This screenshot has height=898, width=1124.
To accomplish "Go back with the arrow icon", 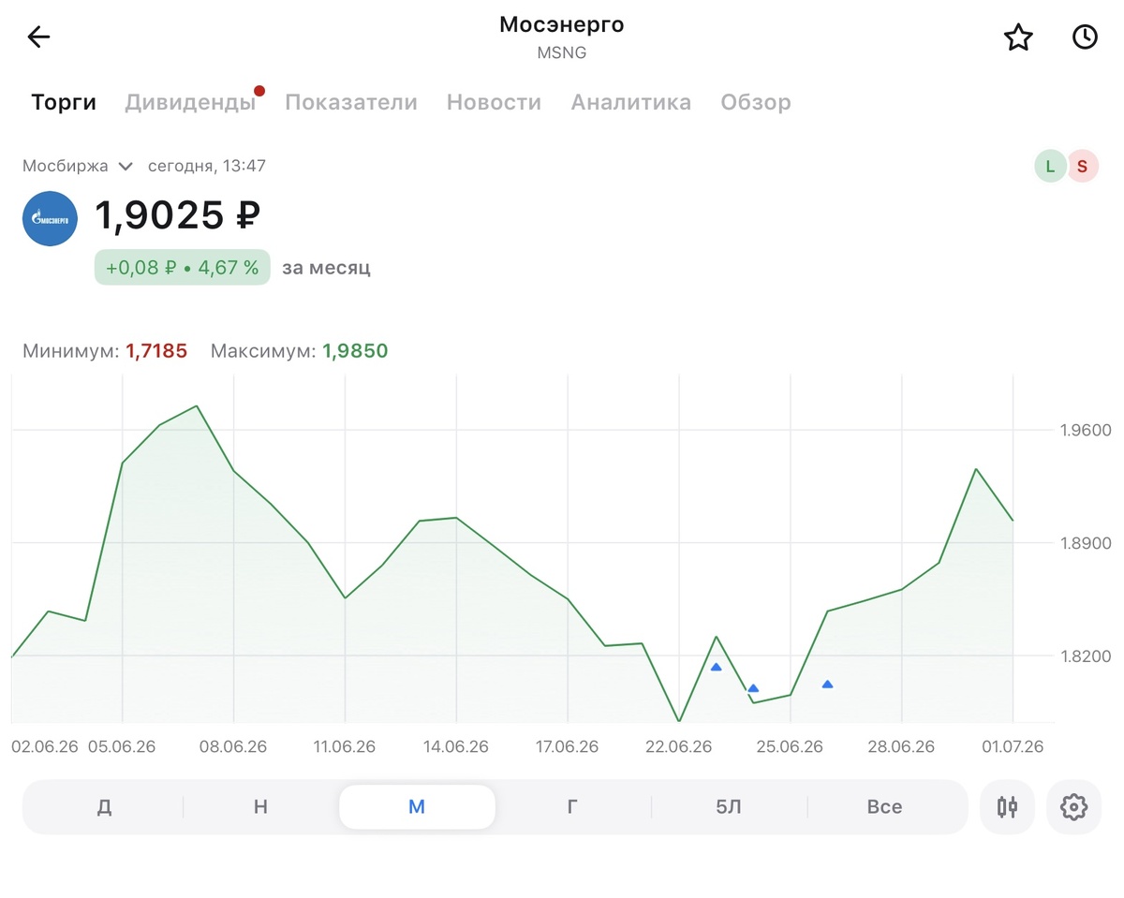I will click(x=38, y=37).
